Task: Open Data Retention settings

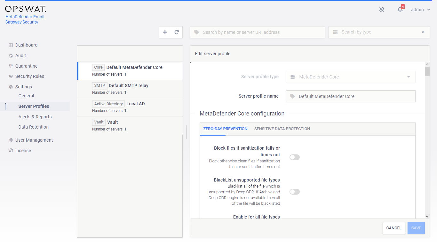Action: coord(34,127)
